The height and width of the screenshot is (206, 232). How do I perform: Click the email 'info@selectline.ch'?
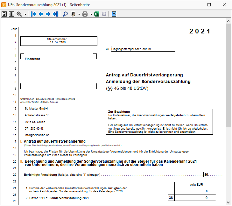point(37,135)
